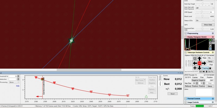
Task: Collapse Display Histogram Stretch section
Action: (186, 37)
